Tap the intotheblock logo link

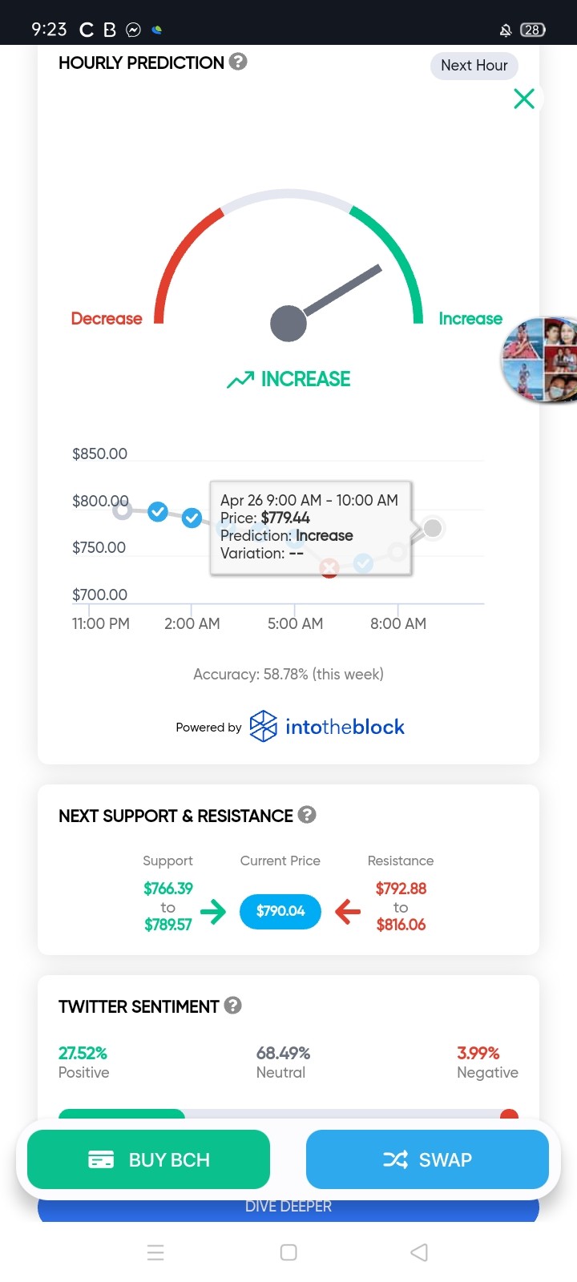click(327, 727)
